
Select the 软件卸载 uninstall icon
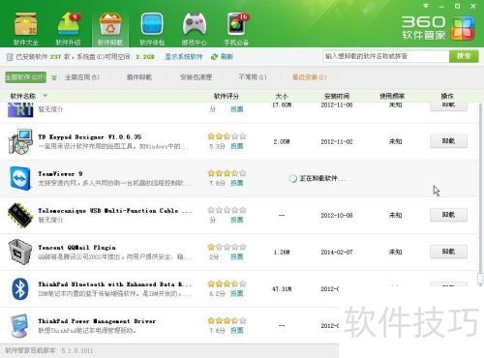110,29
